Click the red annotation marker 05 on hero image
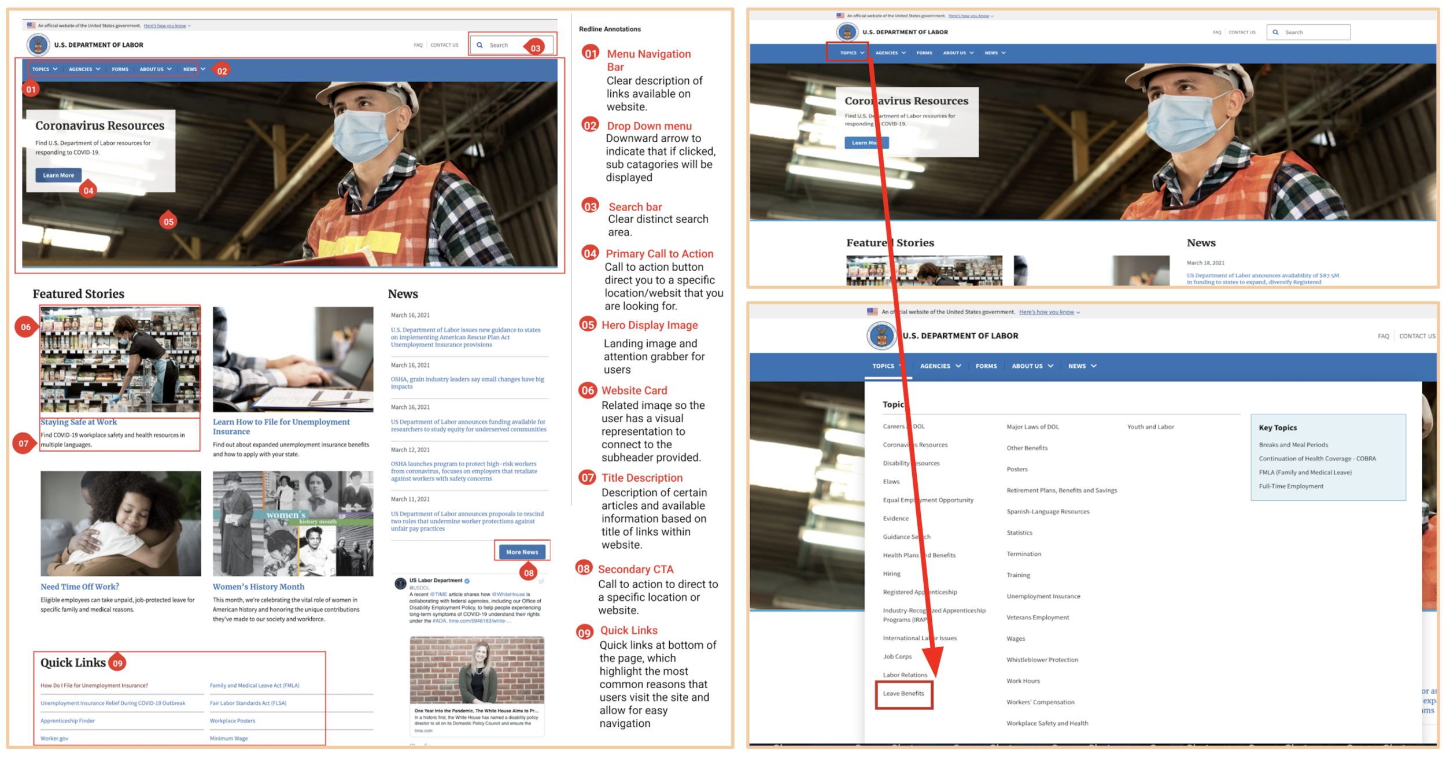 click(x=168, y=221)
